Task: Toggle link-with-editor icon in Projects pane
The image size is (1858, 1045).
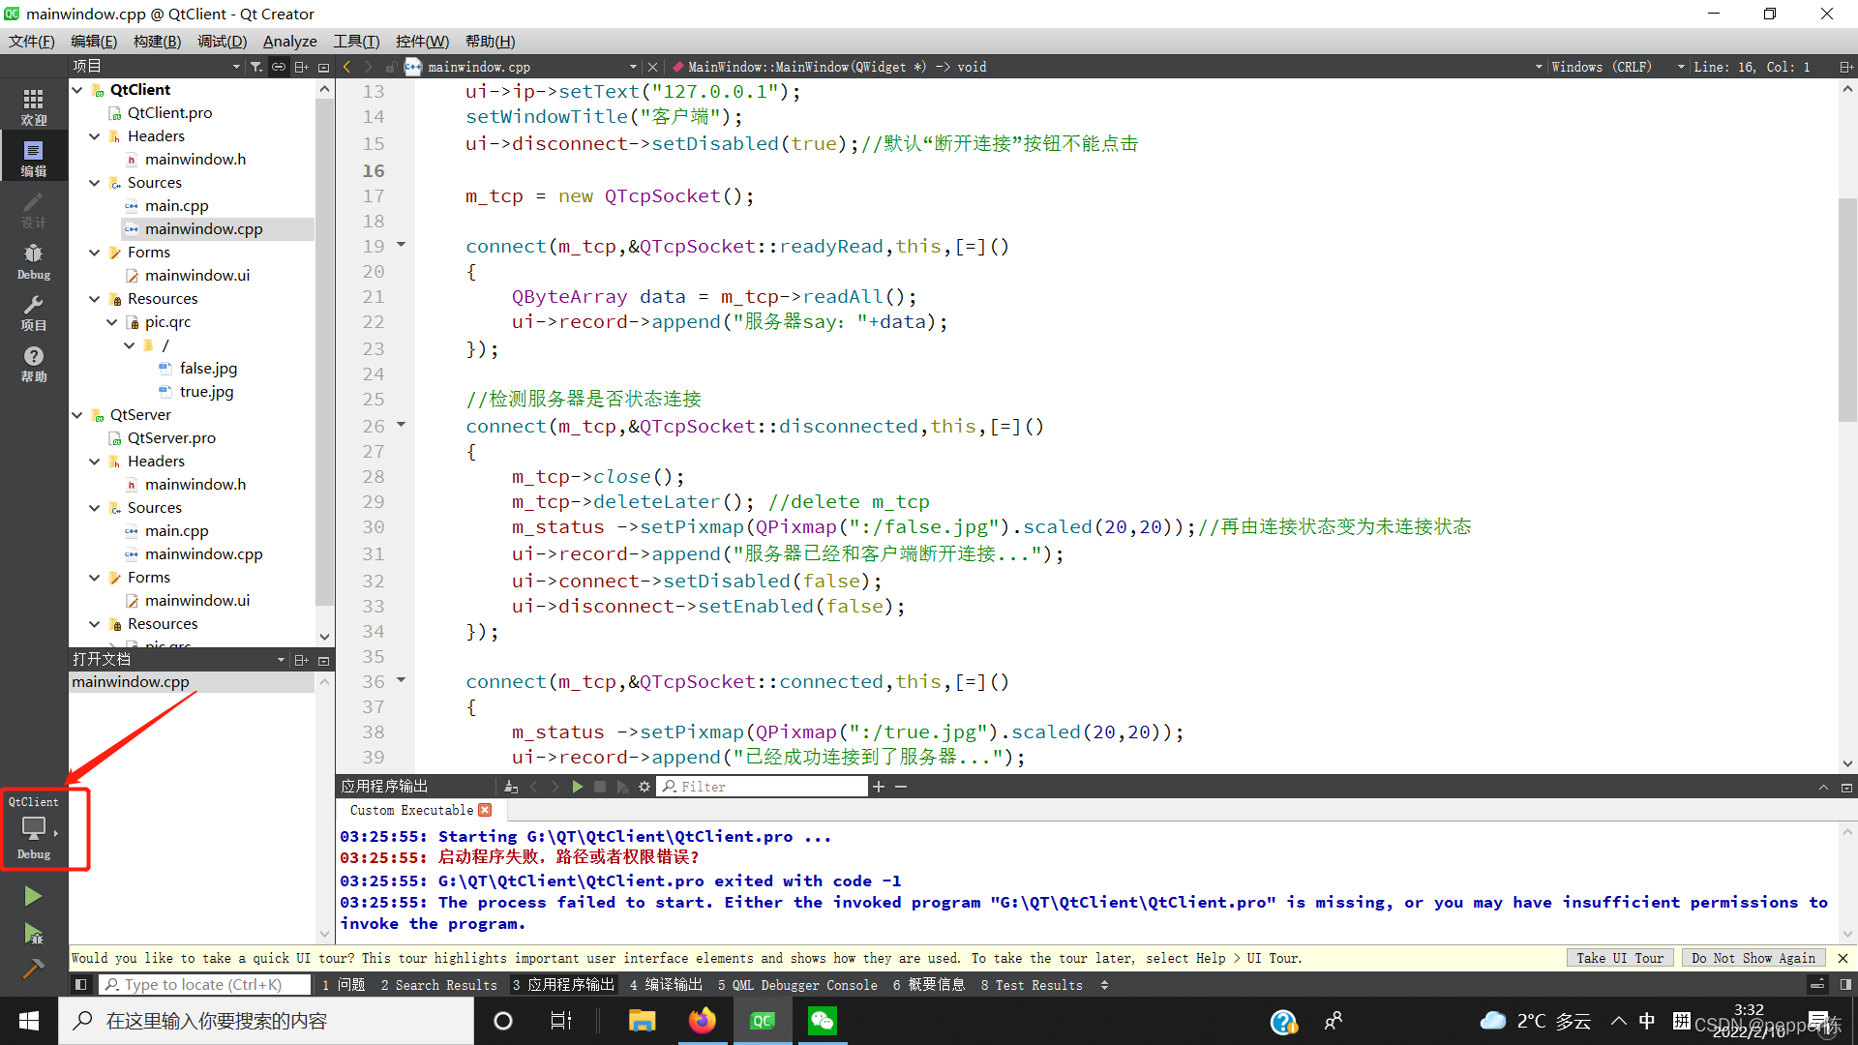Action: click(x=279, y=67)
